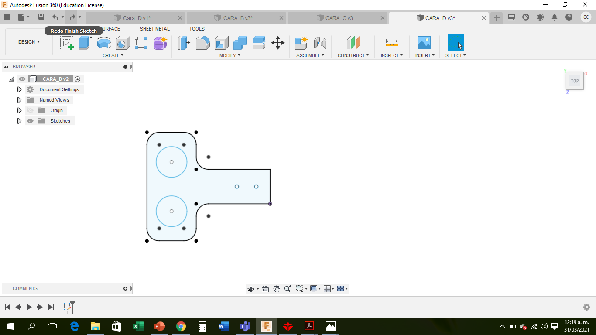Select the Create Sketch tool
The width and height of the screenshot is (596, 335).
[x=67, y=43]
